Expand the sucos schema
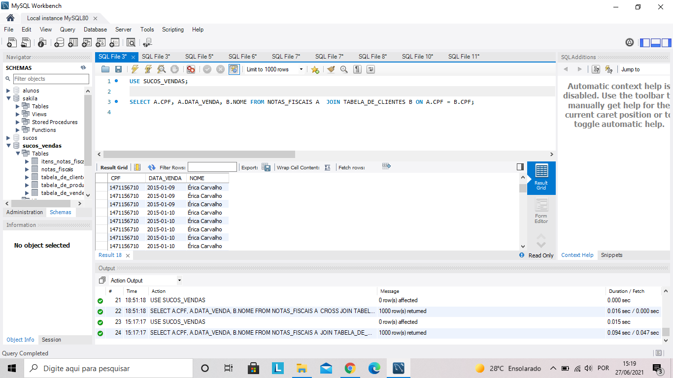 [x=8, y=138]
